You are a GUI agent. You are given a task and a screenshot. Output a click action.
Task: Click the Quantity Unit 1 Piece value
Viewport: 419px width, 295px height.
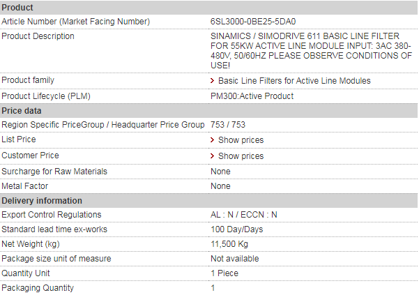pos(224,273)
